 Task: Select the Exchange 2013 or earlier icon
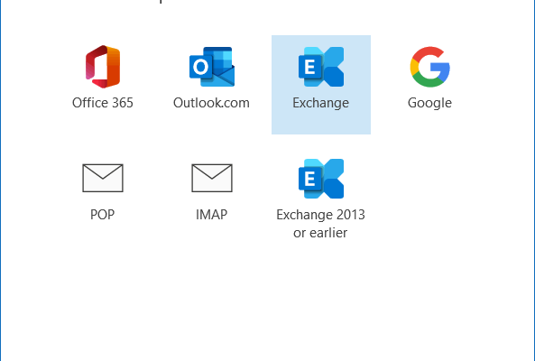tap(321, 179)
